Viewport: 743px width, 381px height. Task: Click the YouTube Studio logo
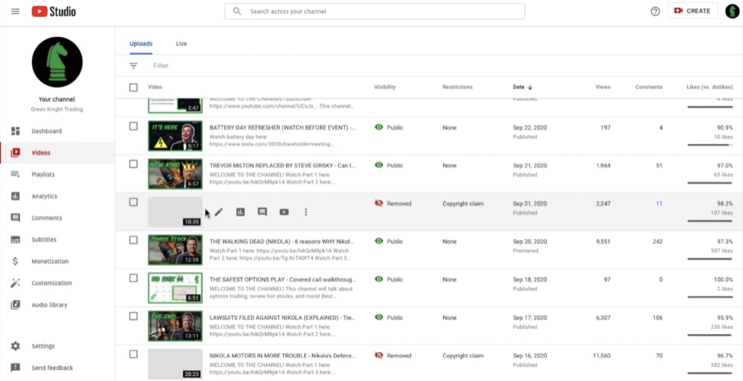(x=53, y=11)
